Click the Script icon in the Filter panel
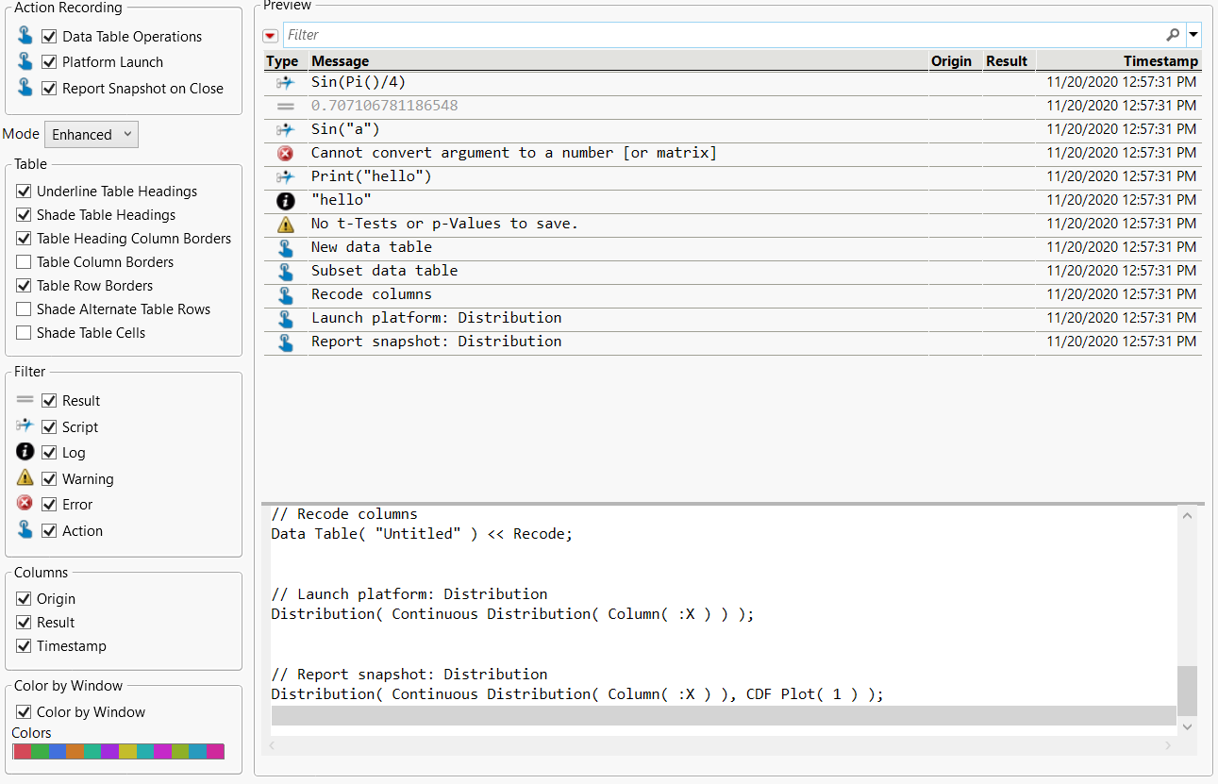1218x784 pixels. pos(25,425)
